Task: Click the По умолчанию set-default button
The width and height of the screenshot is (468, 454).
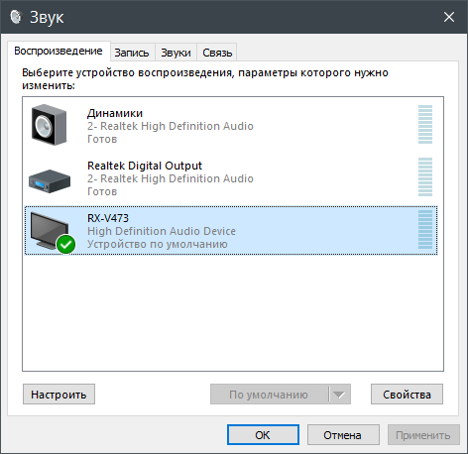Action: [270, 395]
